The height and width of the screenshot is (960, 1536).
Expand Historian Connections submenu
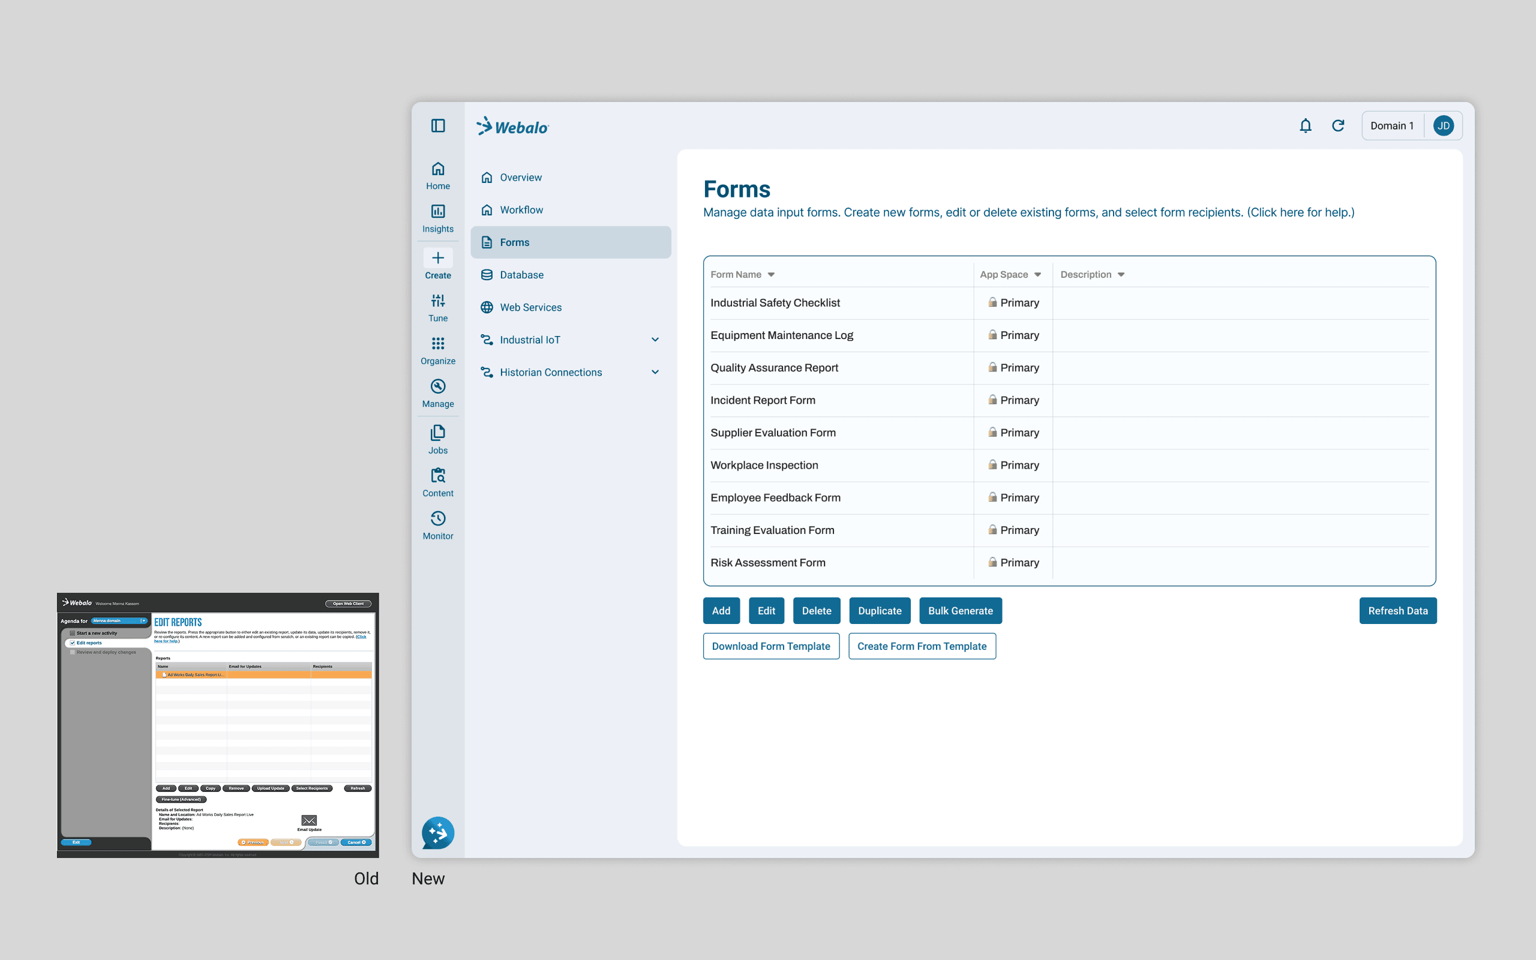(655, 372)
